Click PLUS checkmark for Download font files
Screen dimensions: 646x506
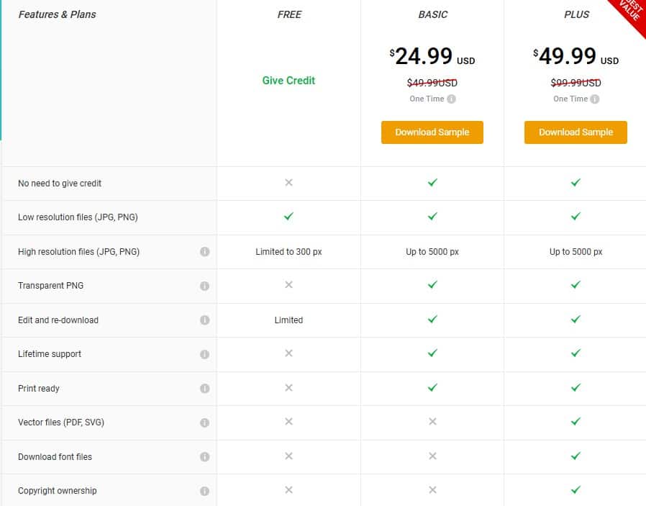click(x=576, y=456)
